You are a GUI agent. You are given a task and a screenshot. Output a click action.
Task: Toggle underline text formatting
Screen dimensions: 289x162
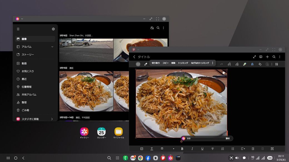pyautogui.click(x=202, y=149)
